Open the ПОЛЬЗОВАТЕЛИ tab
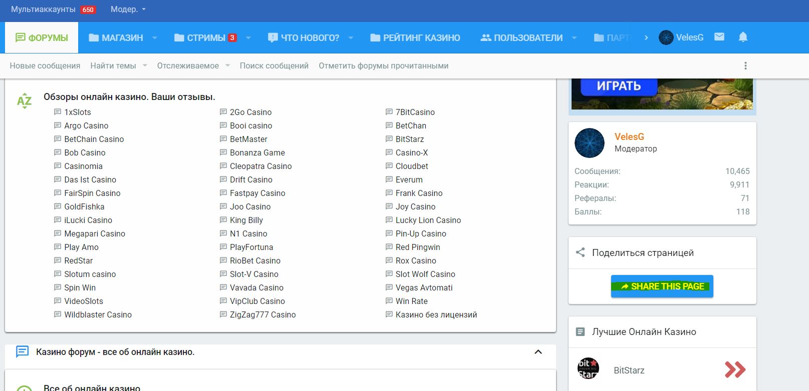Image resolution: width=809 pixels, height=391 pixels. (x=521, y=37)
